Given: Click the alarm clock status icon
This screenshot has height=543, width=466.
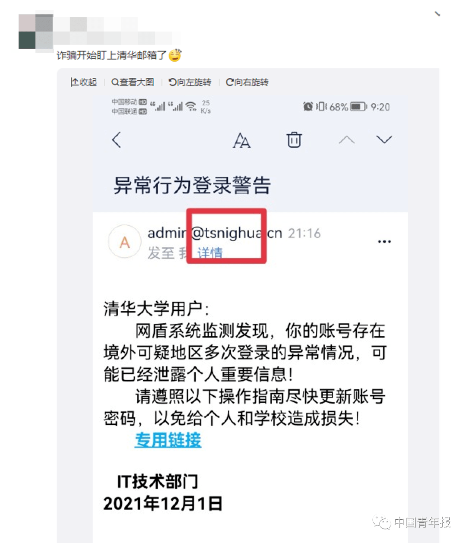Looking at the screenshot, I should click(x=308, y=106).
